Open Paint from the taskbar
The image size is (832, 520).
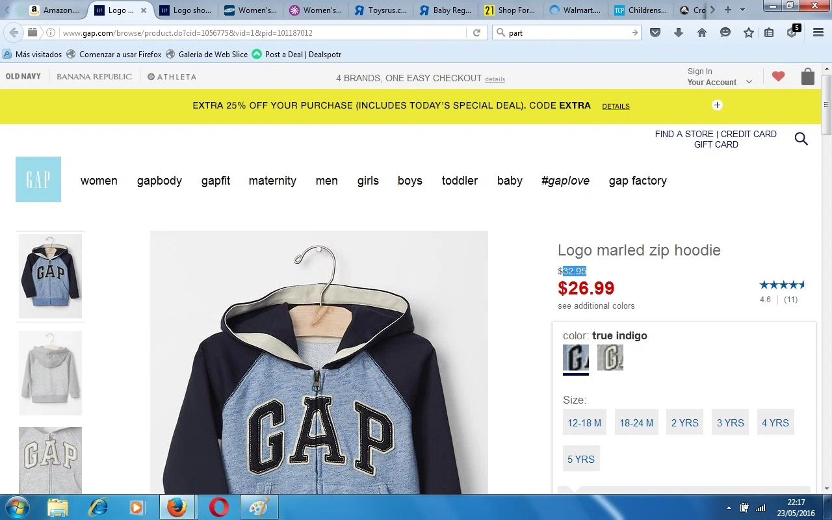pos(259,507)
